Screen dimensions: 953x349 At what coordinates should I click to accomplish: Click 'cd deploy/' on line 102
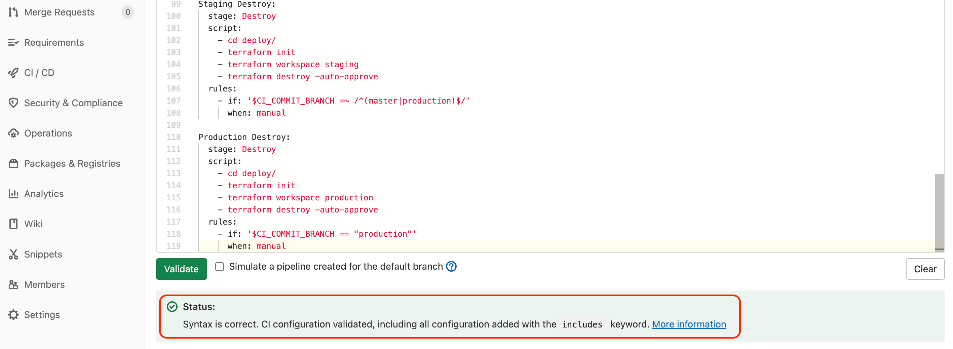(x=252, y=40)
